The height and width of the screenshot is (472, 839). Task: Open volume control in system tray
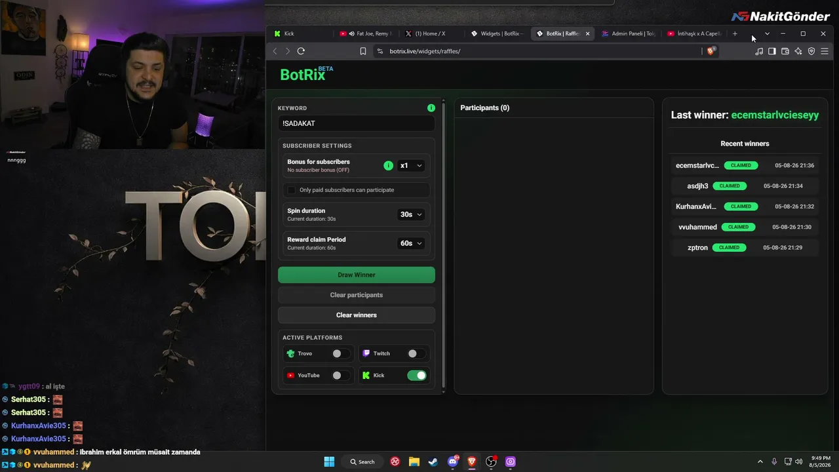point(798,462)
